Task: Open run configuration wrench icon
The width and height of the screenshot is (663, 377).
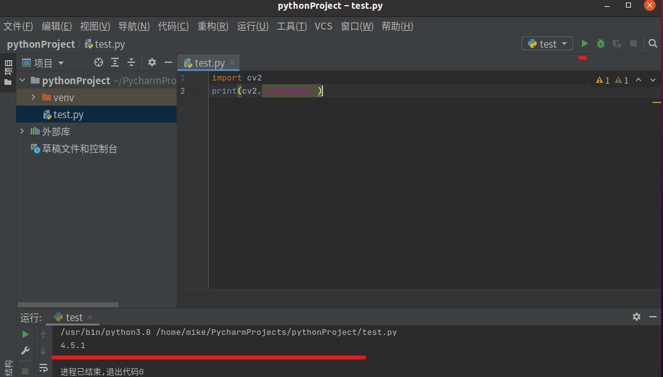Action: click(x=25, y=351)
